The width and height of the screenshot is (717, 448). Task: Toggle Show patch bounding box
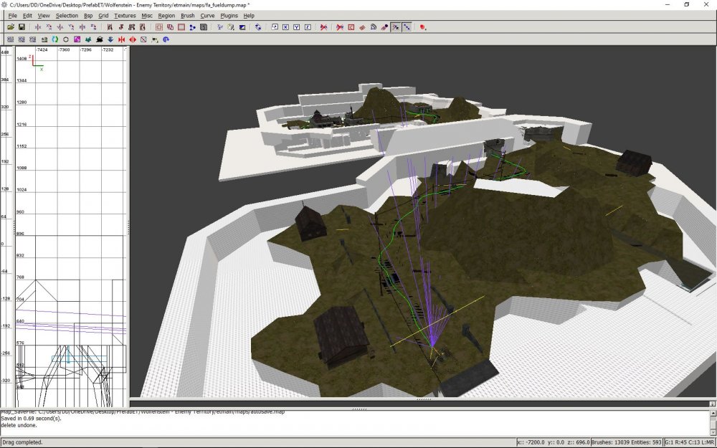tap(351, 27)
